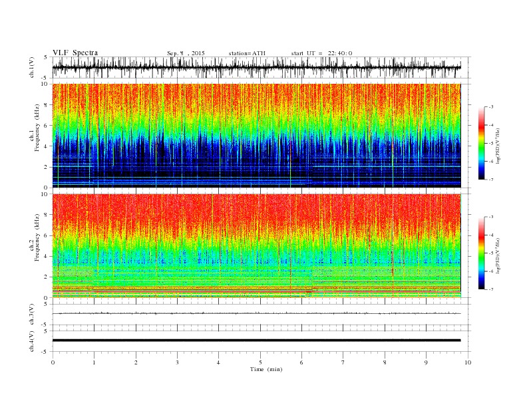Click time-axis tick label "1"
Image resolution: width=527 pixels, height=407 pixels.
94,362
